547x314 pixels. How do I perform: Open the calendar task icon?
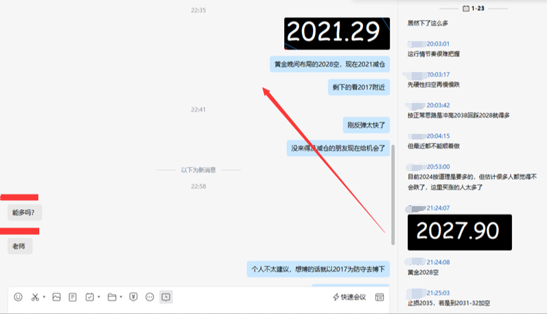pyautogui.click(x=90, y=297)
